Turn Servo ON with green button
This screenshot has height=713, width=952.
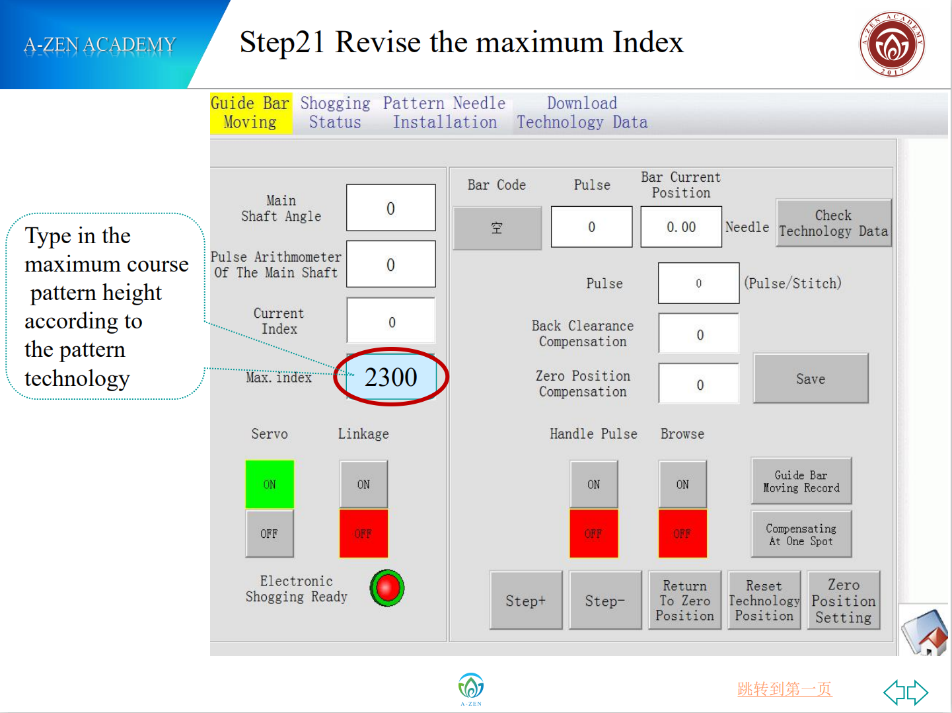(x=270, y=484)
